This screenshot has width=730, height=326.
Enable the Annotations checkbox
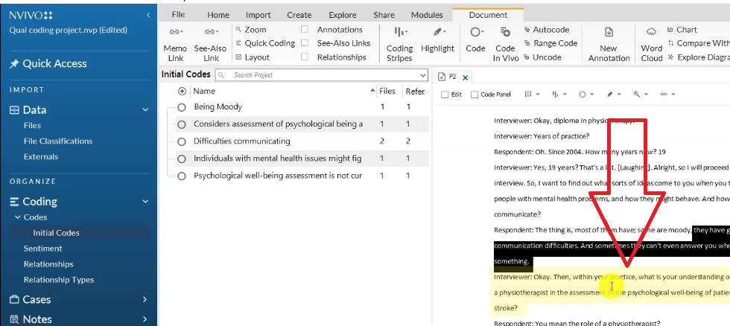click(x=305, y=30)
